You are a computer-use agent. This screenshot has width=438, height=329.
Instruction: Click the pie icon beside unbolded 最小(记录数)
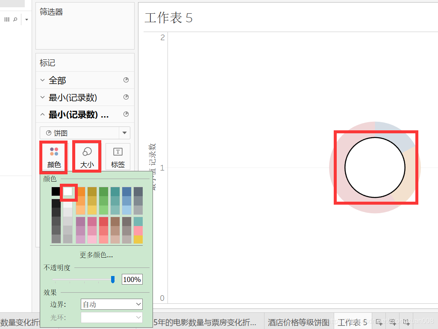click(x=126, y=97)
